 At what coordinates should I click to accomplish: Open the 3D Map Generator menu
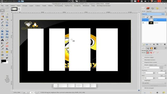(x=104, y=6)
